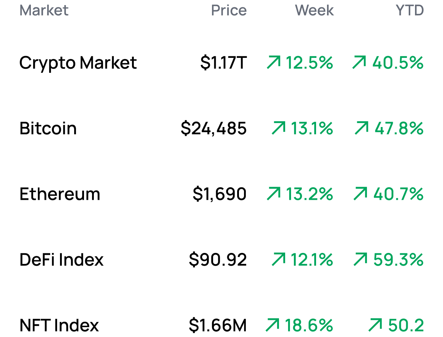Select the Week column header
This screenshot has width=443, height=337.
coord(314,10)
